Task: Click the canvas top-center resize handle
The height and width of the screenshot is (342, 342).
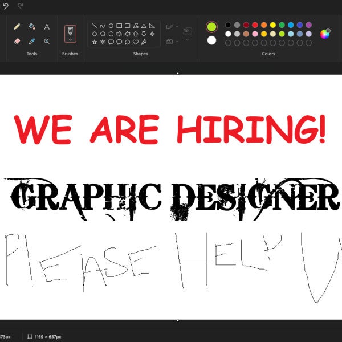Action: click(178, 74)
